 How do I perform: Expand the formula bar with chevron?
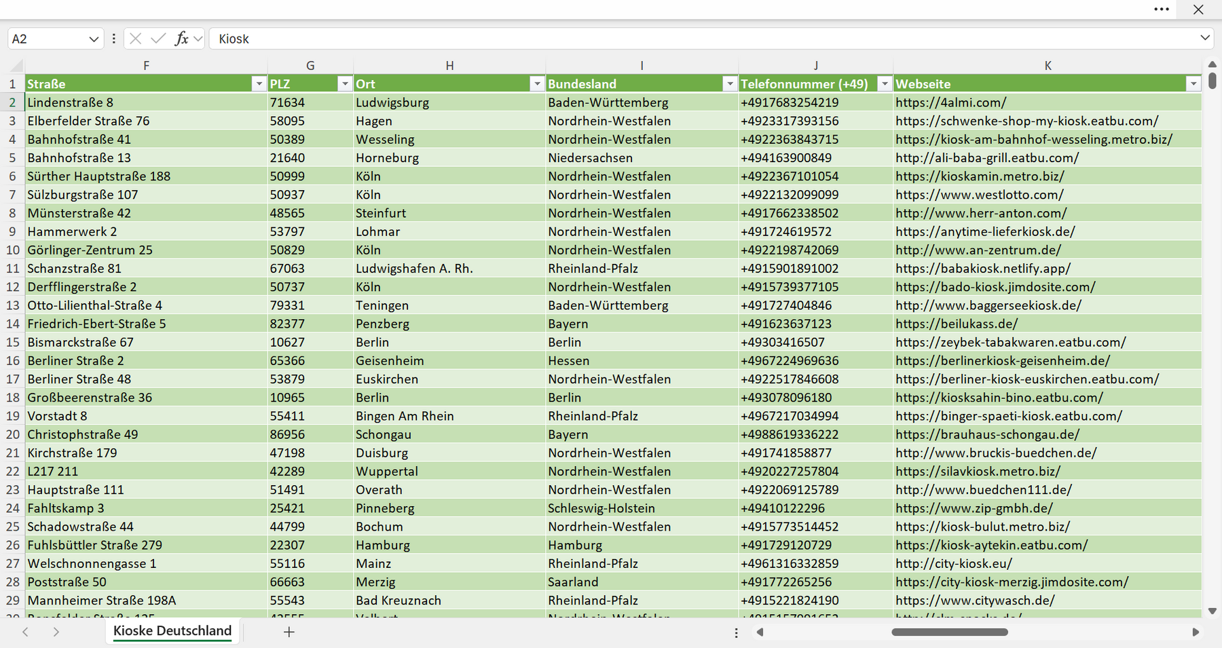[x=1205, y=38]
